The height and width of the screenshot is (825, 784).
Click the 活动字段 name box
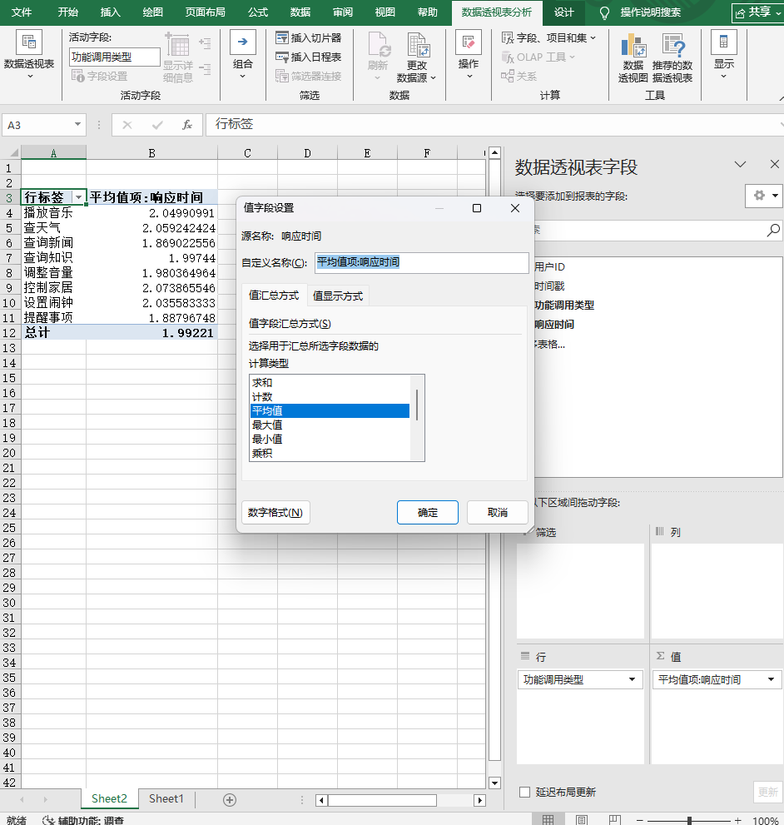coord(115,57)
